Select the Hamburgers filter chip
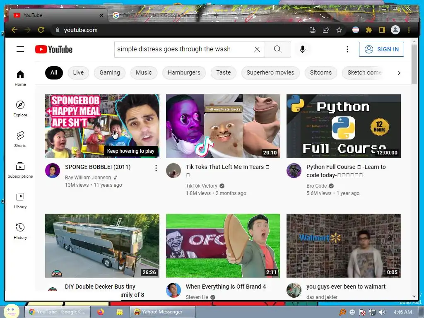Viewport: 424px width, 318px height. point(184,73)
